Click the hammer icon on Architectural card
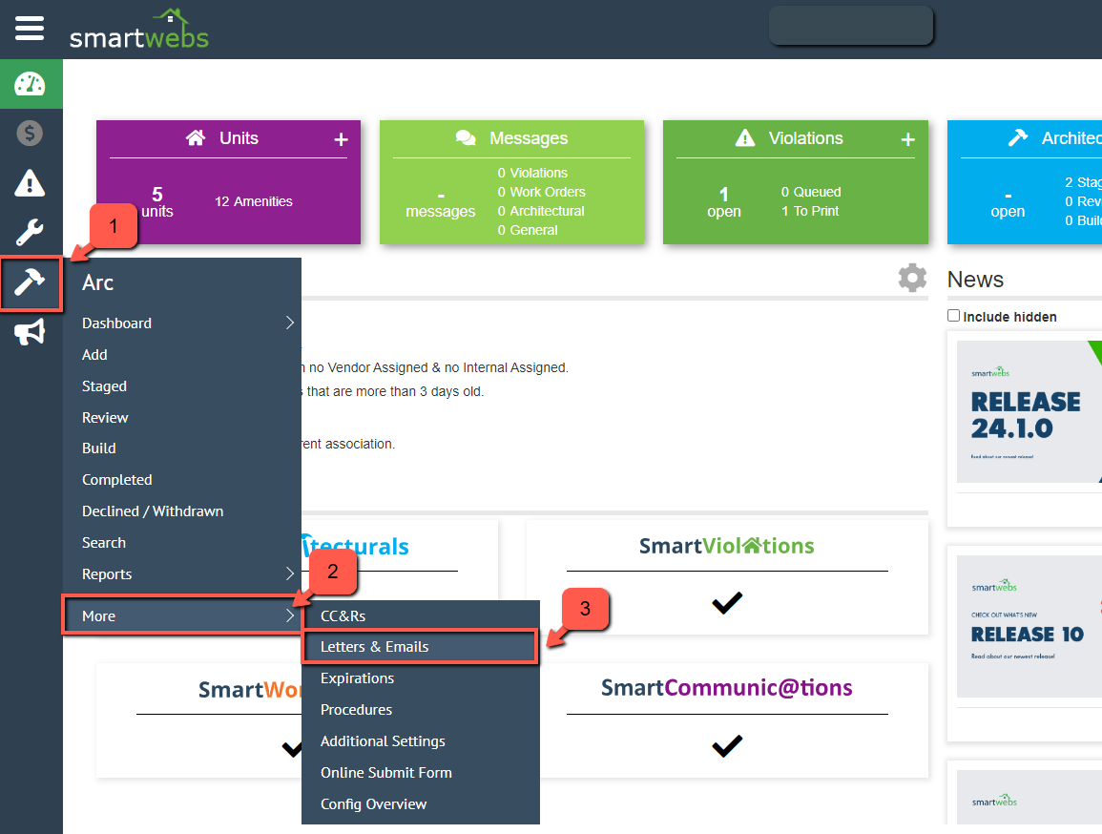This screenshot has height=834, width=1102. tap(1018, 137)
